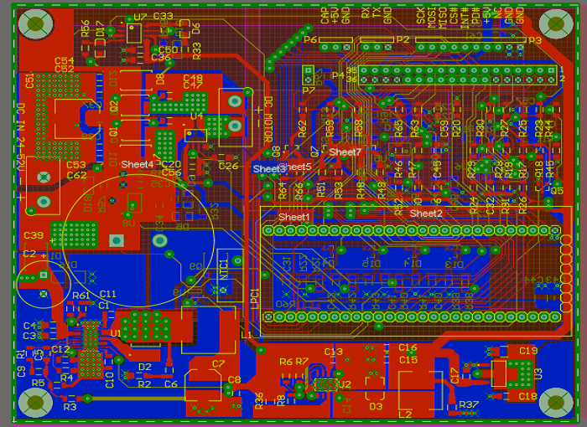Select the P3 header designator
This screenshot has height=427, width=587.
[534, 39]
